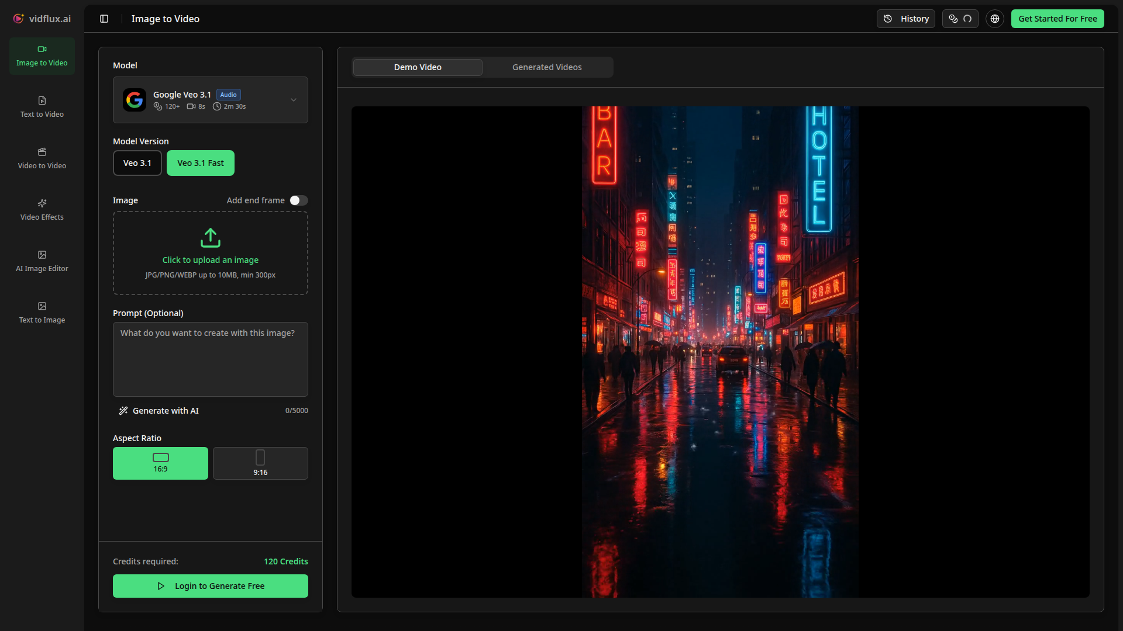Select the 16:9 aspect ratio
This screenshot has width=1123, height=631.
(x=160, y=463)
